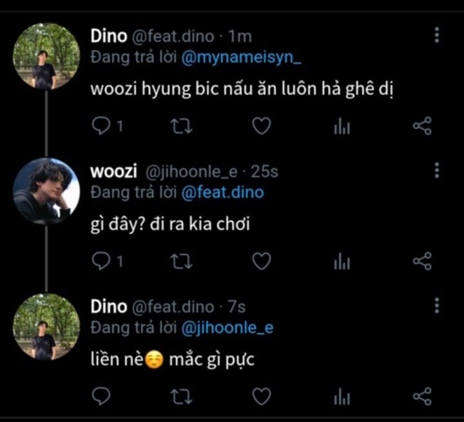Open more options for Dino's last reply

pyautogui.click(x=437, y=305)
